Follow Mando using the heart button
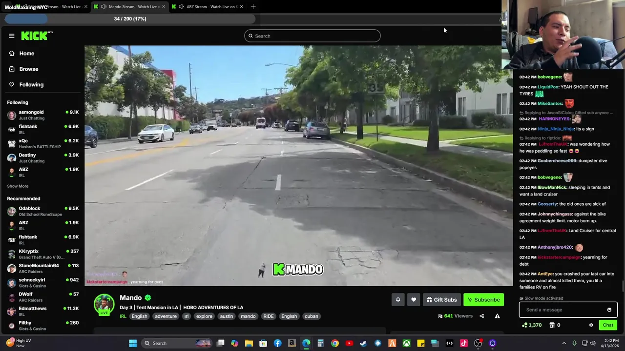This screenshot has height=351, width=625. tap(414, 300)
